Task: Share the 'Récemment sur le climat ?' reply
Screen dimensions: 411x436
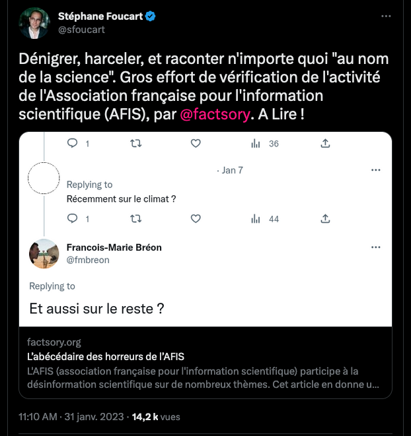Action: tap(325, 218)
